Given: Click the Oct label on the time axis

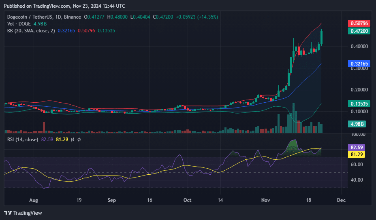Looking at the screenshot, I should (187, 200).
